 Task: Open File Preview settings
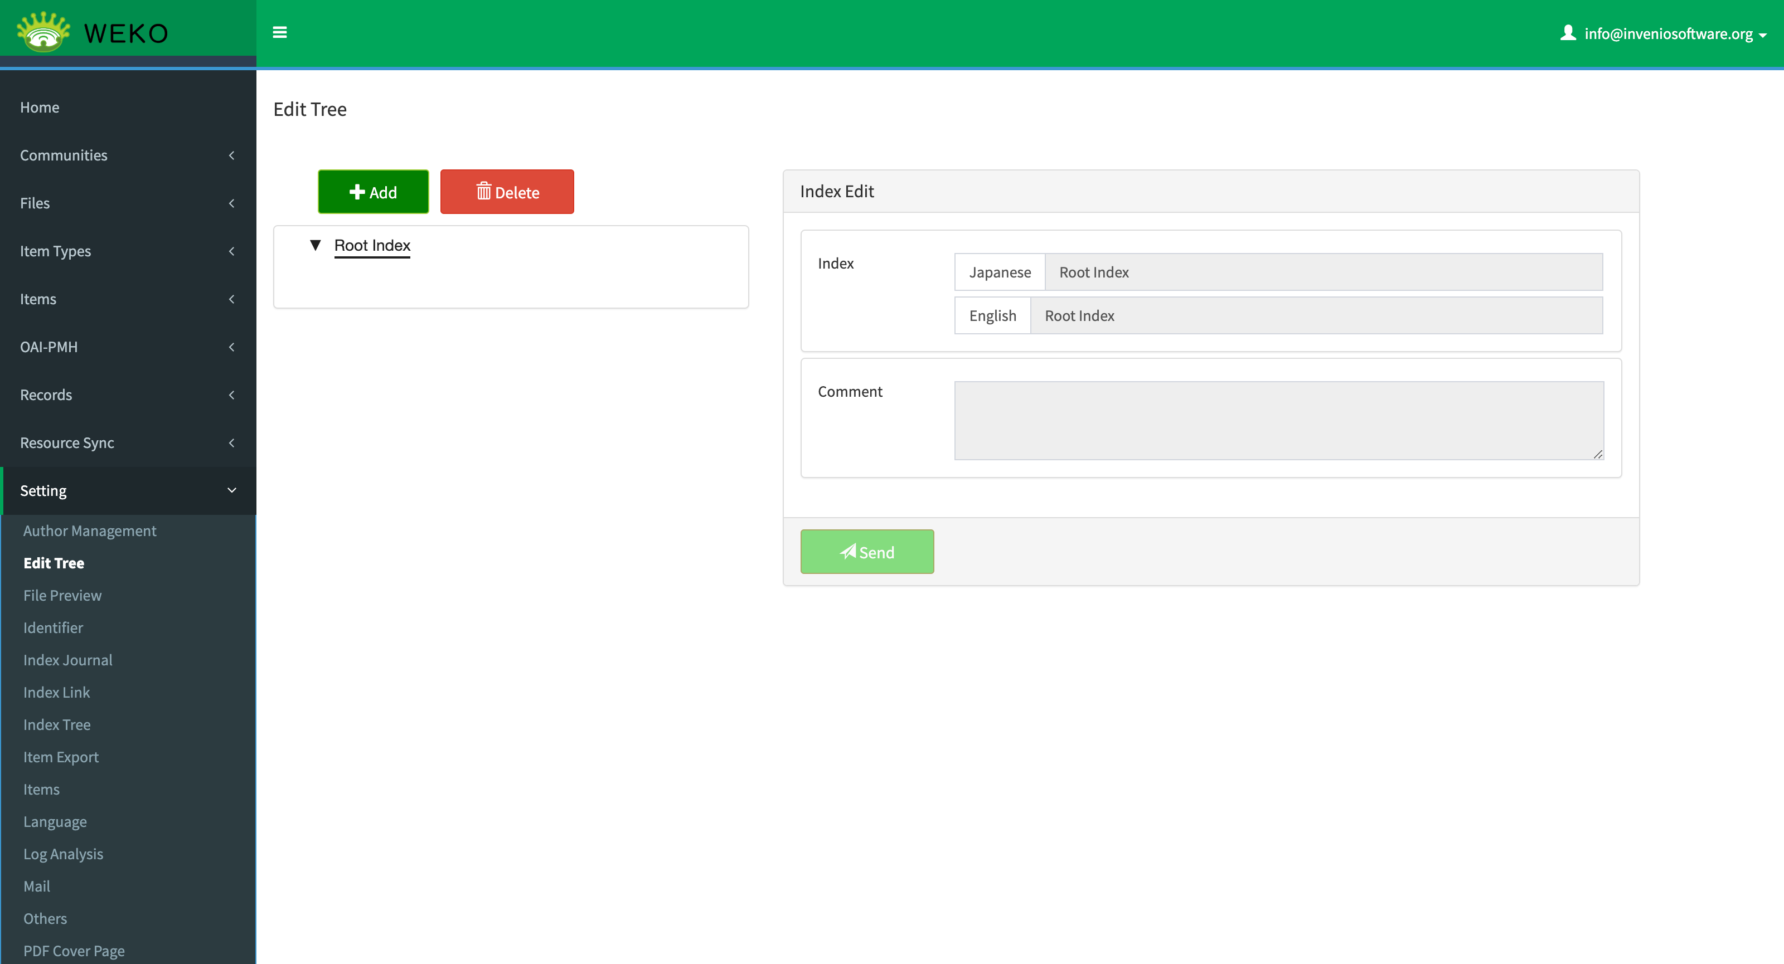click(62, 595)
